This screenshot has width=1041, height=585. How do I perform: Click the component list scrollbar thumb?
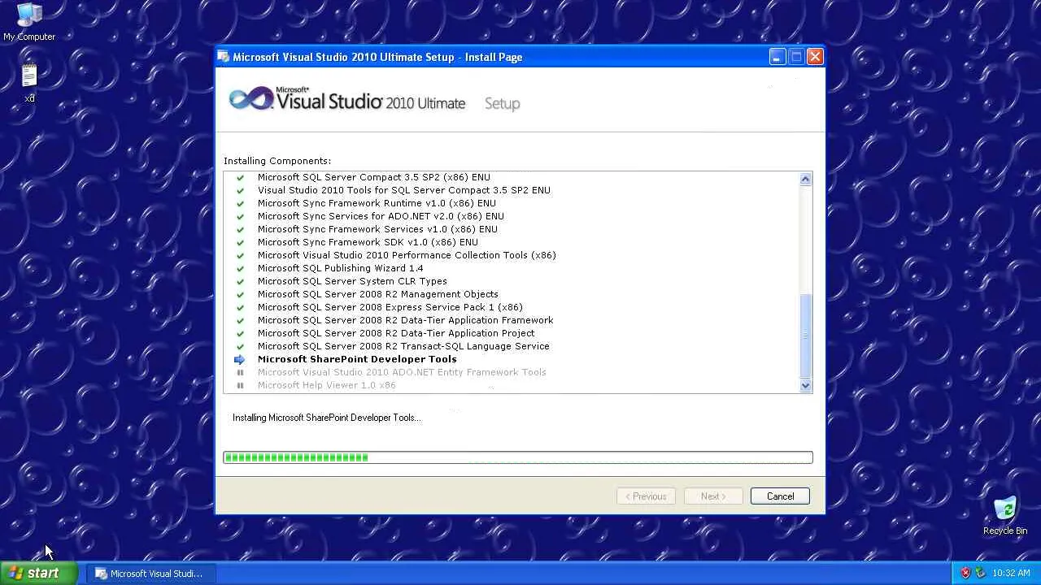coord(805,334)
